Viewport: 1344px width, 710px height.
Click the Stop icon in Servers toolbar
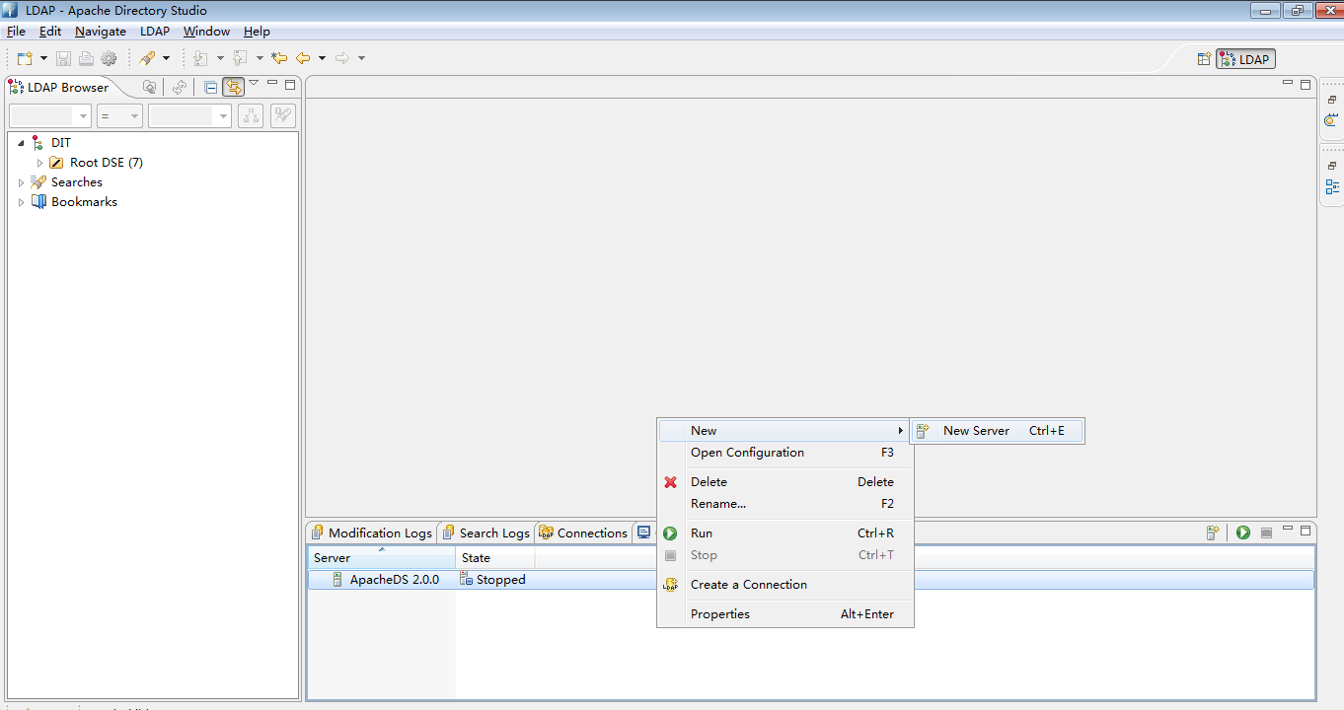click(x=1266, y=532)
